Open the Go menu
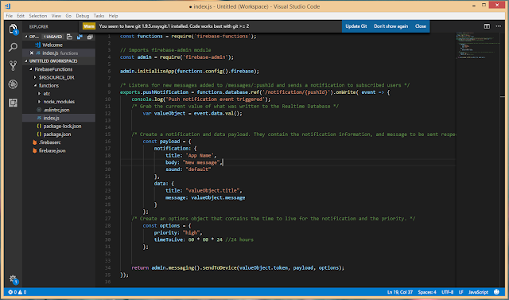 click(68, 16)
